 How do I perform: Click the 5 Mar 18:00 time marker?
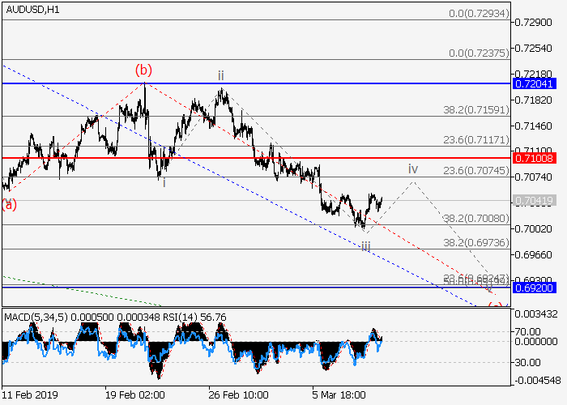pyautogui.click(x=339, y=394)
